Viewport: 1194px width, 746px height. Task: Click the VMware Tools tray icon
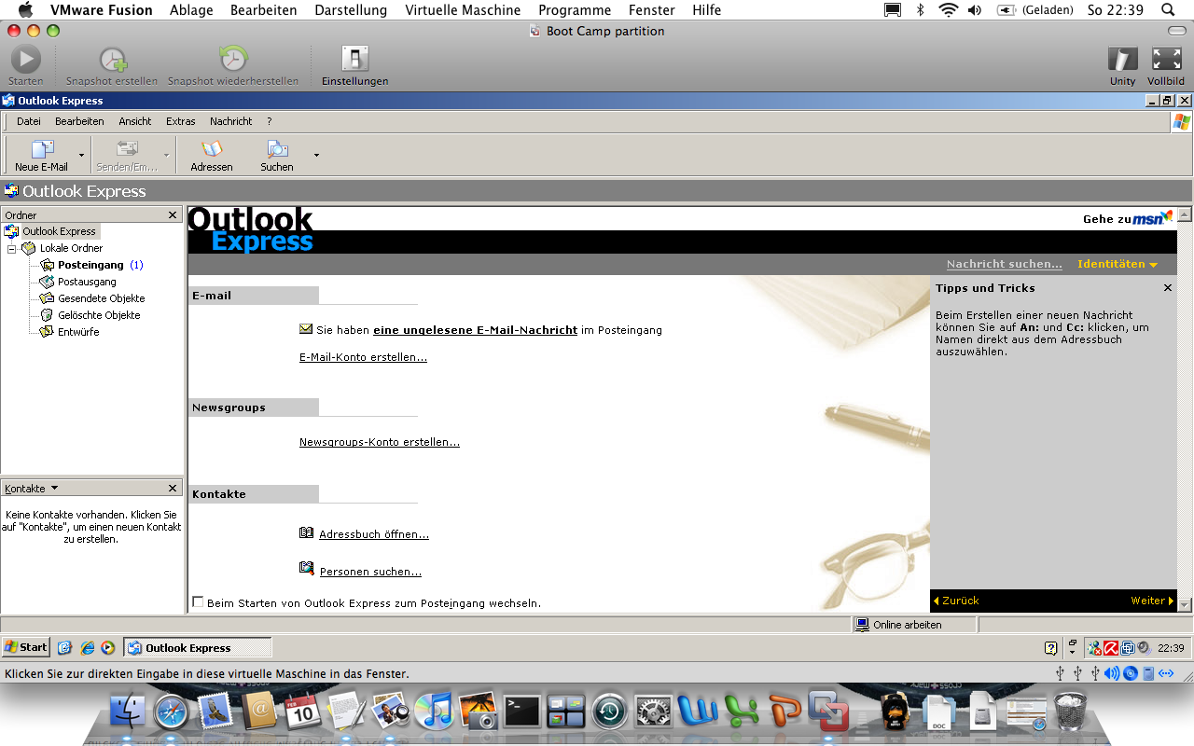[1127, 647]
